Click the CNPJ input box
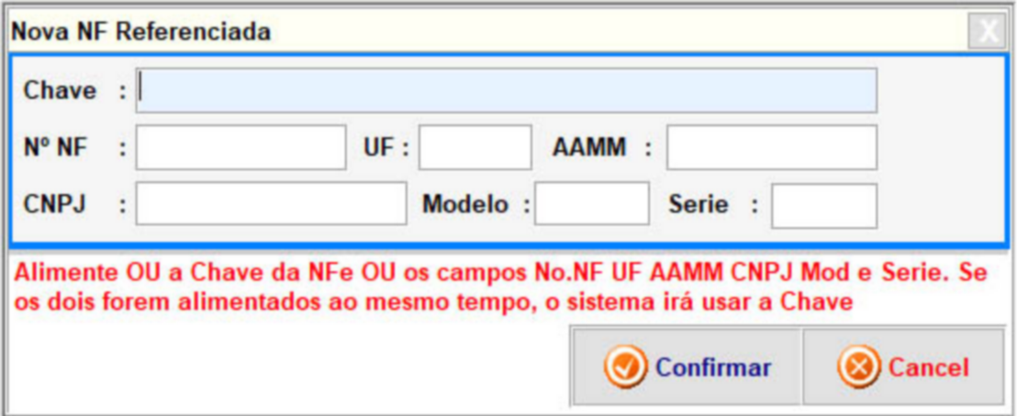This screenshot has height=416, width=1017. (271, 203)
